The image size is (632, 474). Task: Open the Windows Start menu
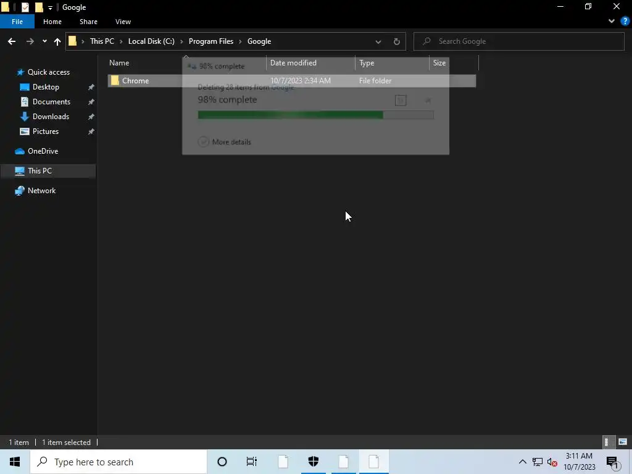pos(15,462)
